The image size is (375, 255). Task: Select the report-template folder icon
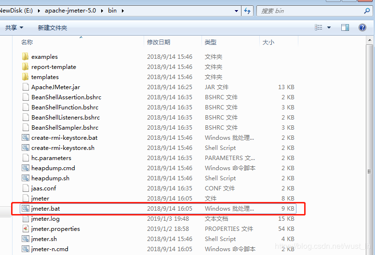click(x=26, y=67)
